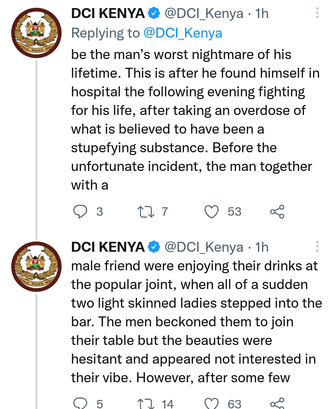This screenshot has width=336, height=409.
Task: Share the second tweet via share icon
Action: coord(277,403)
